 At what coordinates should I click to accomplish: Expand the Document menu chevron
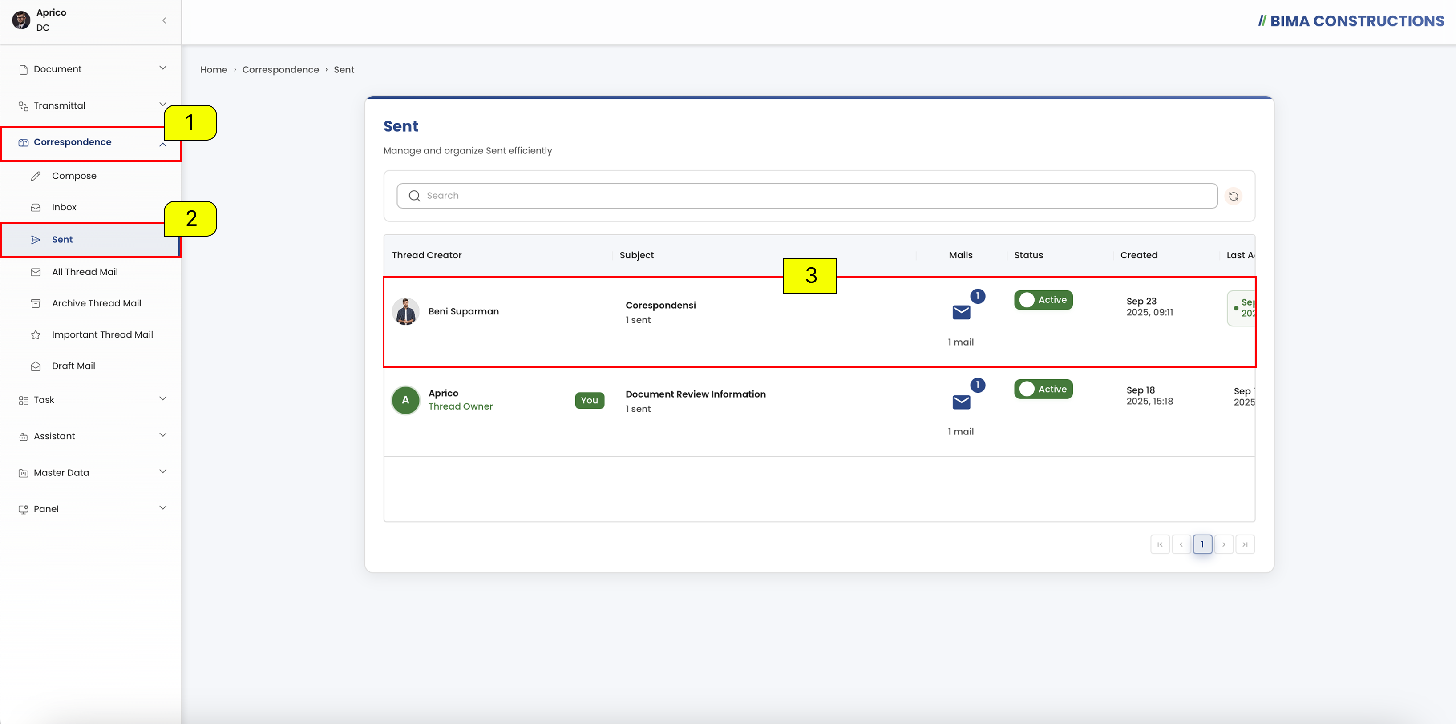163,68
